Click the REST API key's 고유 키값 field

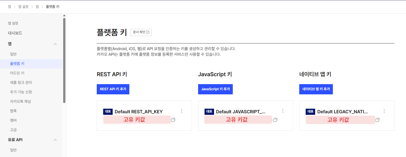[137, 120]
